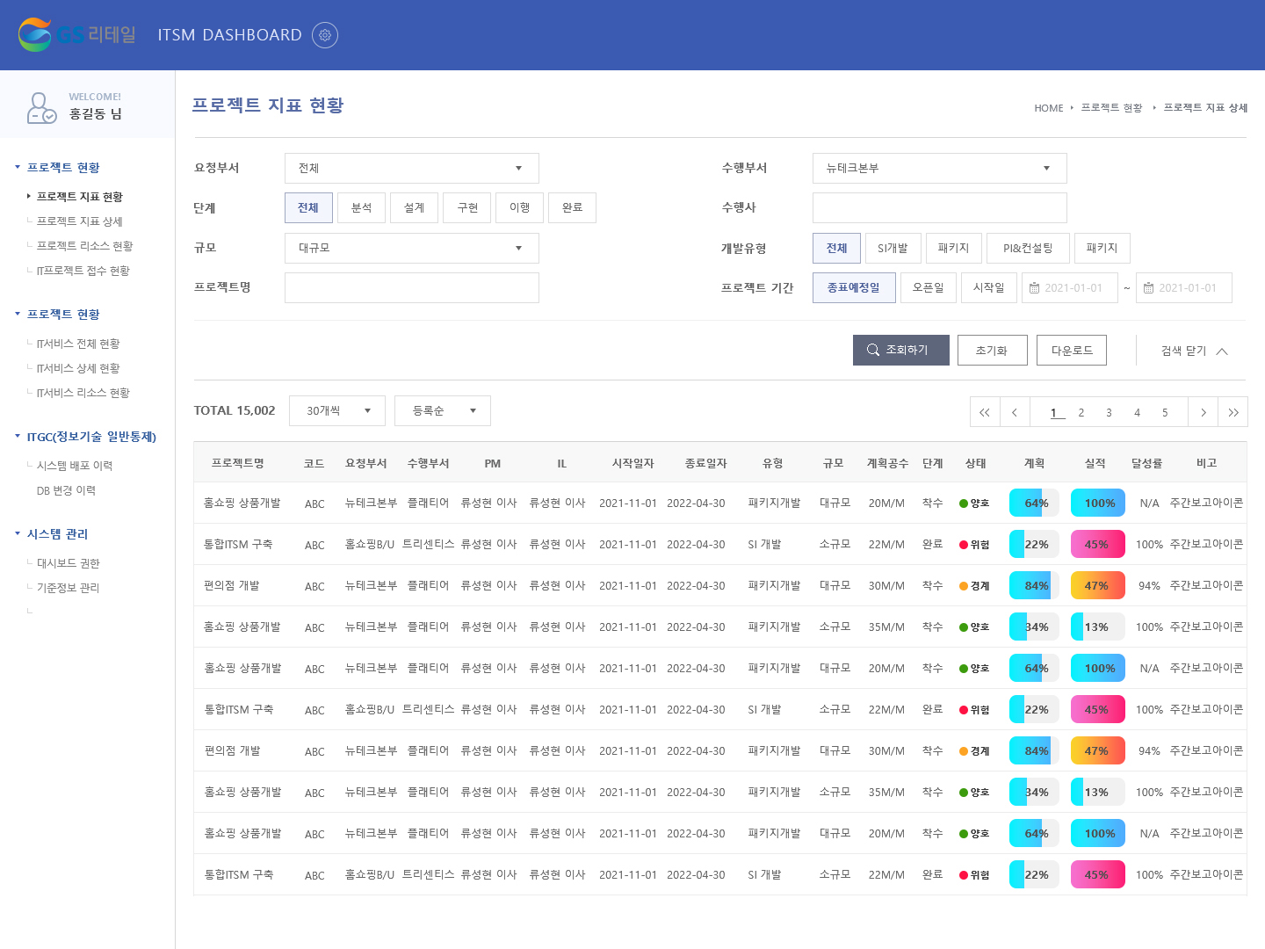This screenshot has height=949, width=1265.
Task: Jump to last page double-arrow
Action: click(x=1233, y=412)
